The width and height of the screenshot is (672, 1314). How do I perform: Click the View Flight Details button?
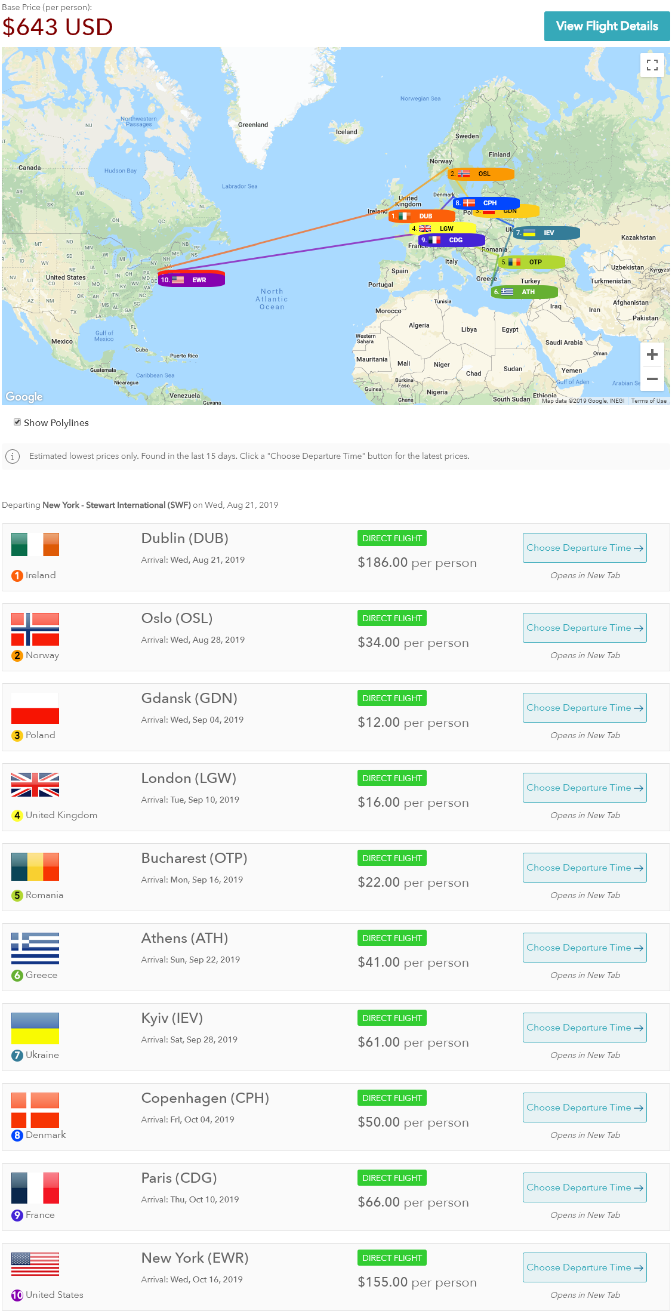(607, 26)
